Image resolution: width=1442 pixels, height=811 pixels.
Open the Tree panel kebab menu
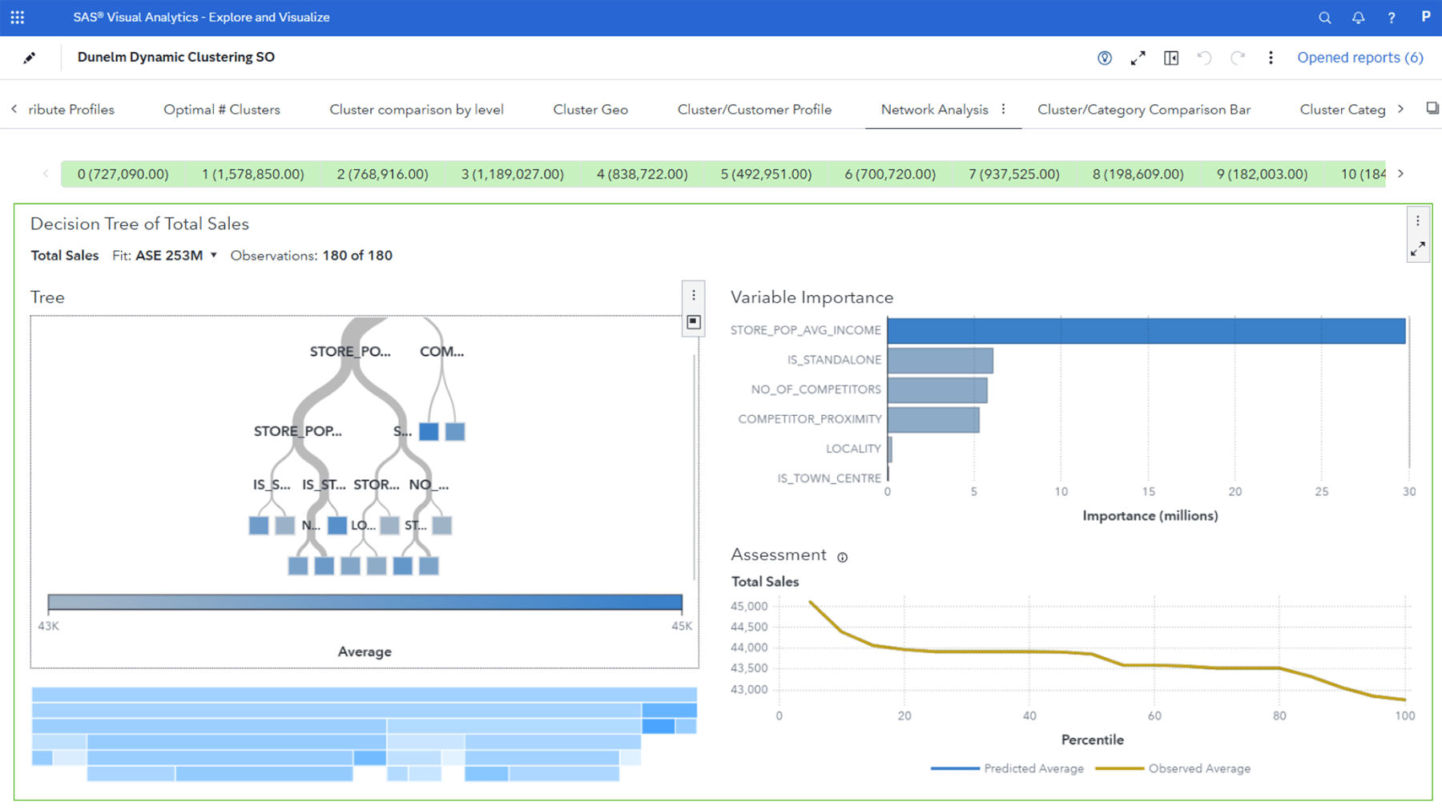693,294
